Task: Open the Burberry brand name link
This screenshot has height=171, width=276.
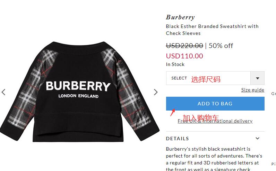Action: (180, 17)
